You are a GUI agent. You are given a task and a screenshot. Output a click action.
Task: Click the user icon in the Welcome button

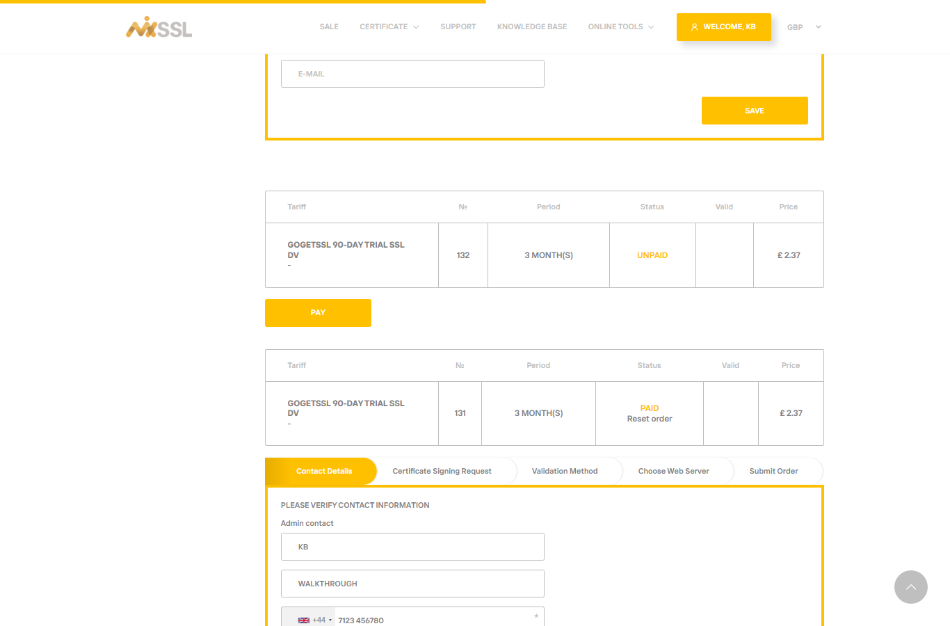694,27
